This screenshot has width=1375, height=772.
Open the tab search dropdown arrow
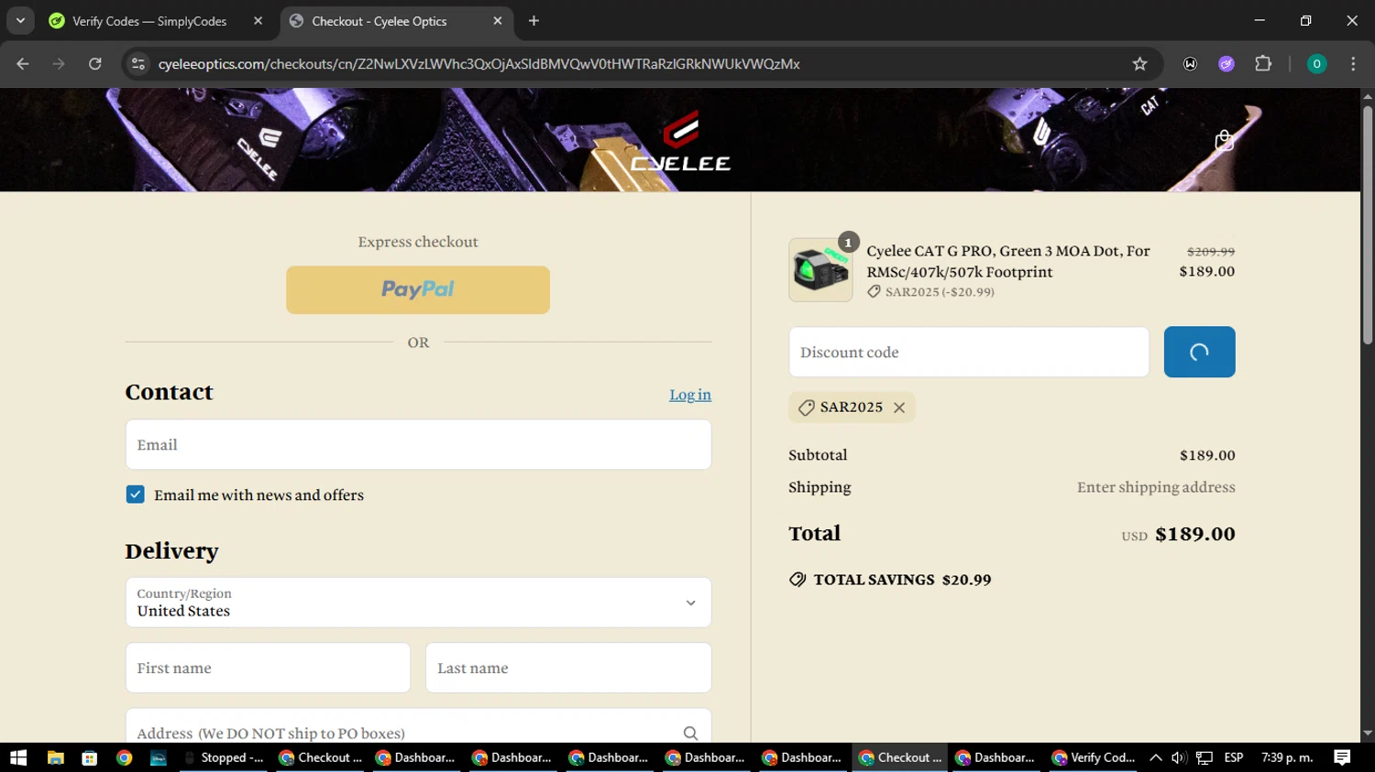20,20
